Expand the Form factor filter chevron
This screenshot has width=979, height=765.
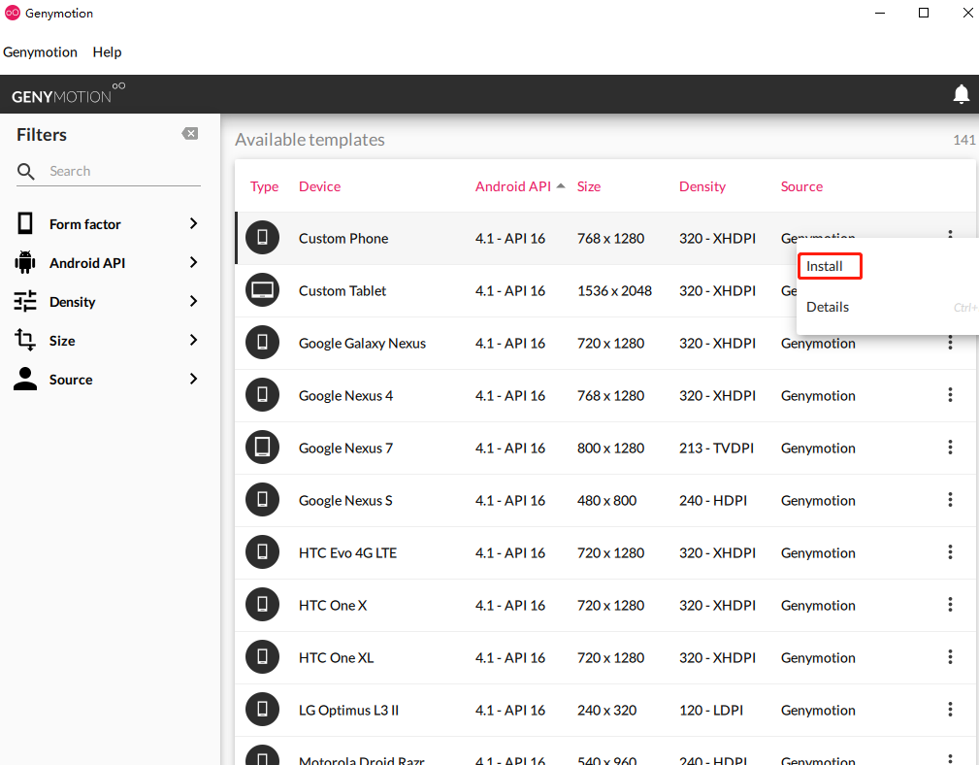(193, 223)
